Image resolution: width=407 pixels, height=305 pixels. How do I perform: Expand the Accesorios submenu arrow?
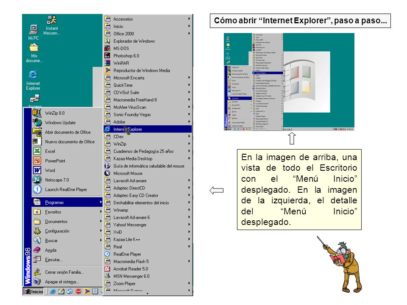click(x=189, y=19)
